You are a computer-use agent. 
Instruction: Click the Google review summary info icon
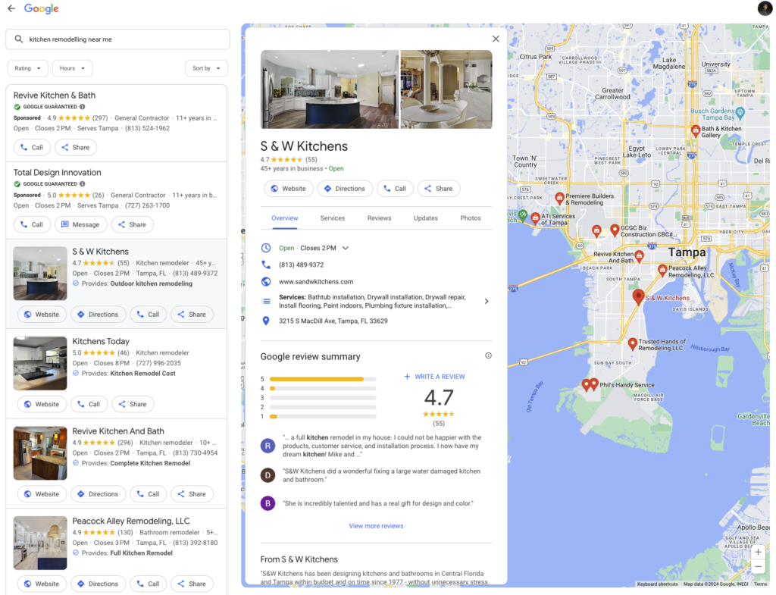(x=489, y=355)
